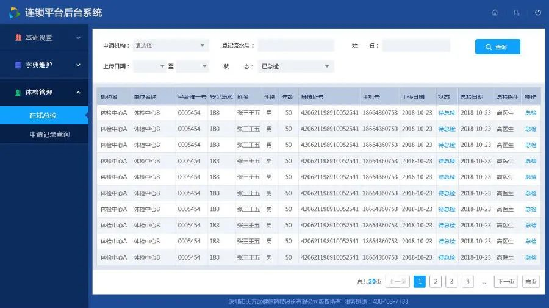Image resolution: width=549 pixels, height=308 pixels.
Task: Click the 字典维护 book icon
Action: coord(18,65)
